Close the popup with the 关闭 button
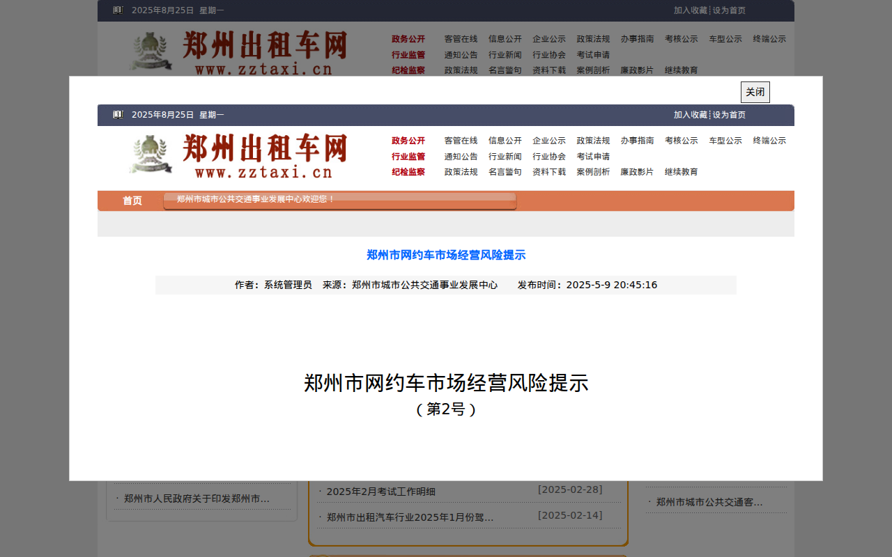Screen dimensions: 892x557 (x=755, y=92)
